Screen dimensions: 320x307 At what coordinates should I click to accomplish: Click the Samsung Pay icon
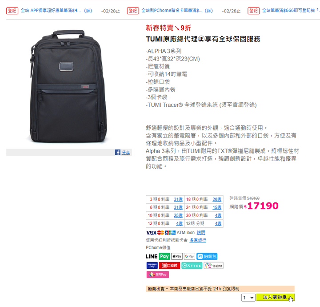pyautogui.click(x=152, y=265)
